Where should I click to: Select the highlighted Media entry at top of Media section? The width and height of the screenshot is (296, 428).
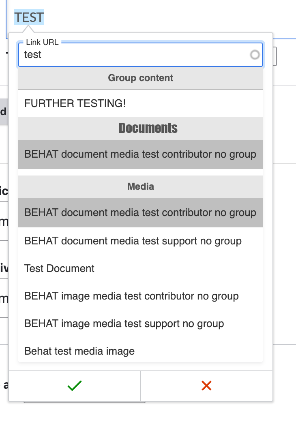pos(140,212)
